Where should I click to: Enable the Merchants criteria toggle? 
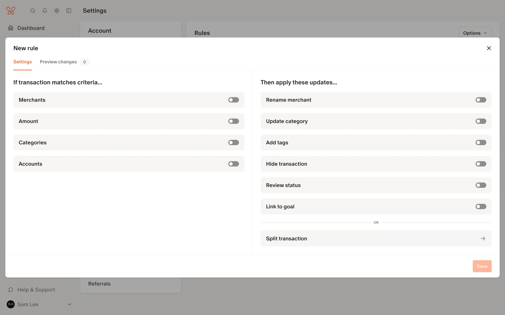click(233, 100)
